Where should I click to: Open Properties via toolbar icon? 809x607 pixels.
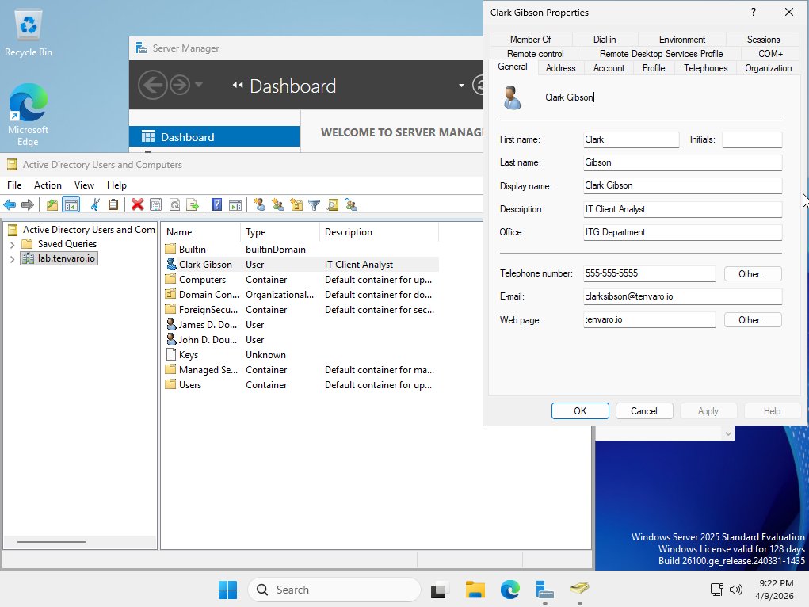[x=155, y=205]
